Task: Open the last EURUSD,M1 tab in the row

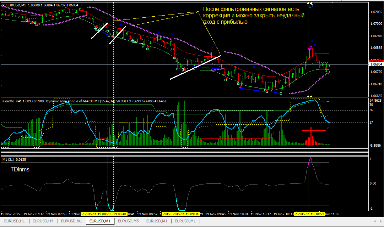Action: (185, 221)
